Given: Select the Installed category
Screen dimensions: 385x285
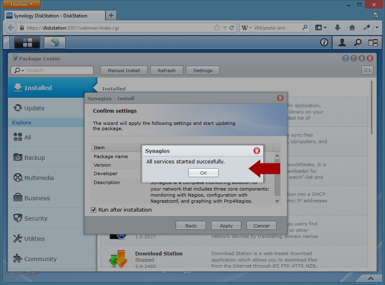Looking at the screenshot, I should click(x=53, y=88).
